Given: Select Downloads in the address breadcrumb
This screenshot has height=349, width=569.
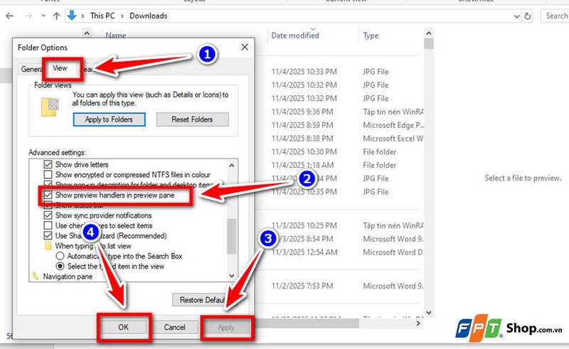Looking at the screenshot, I should pyautogui.click(x=148, y=16).
